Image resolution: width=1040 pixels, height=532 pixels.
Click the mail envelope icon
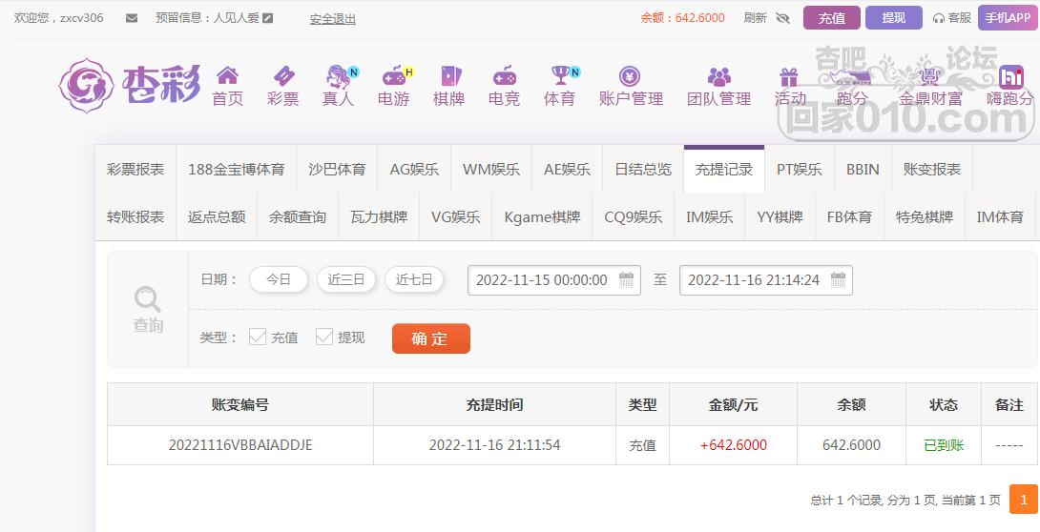[x=132, y=18]
